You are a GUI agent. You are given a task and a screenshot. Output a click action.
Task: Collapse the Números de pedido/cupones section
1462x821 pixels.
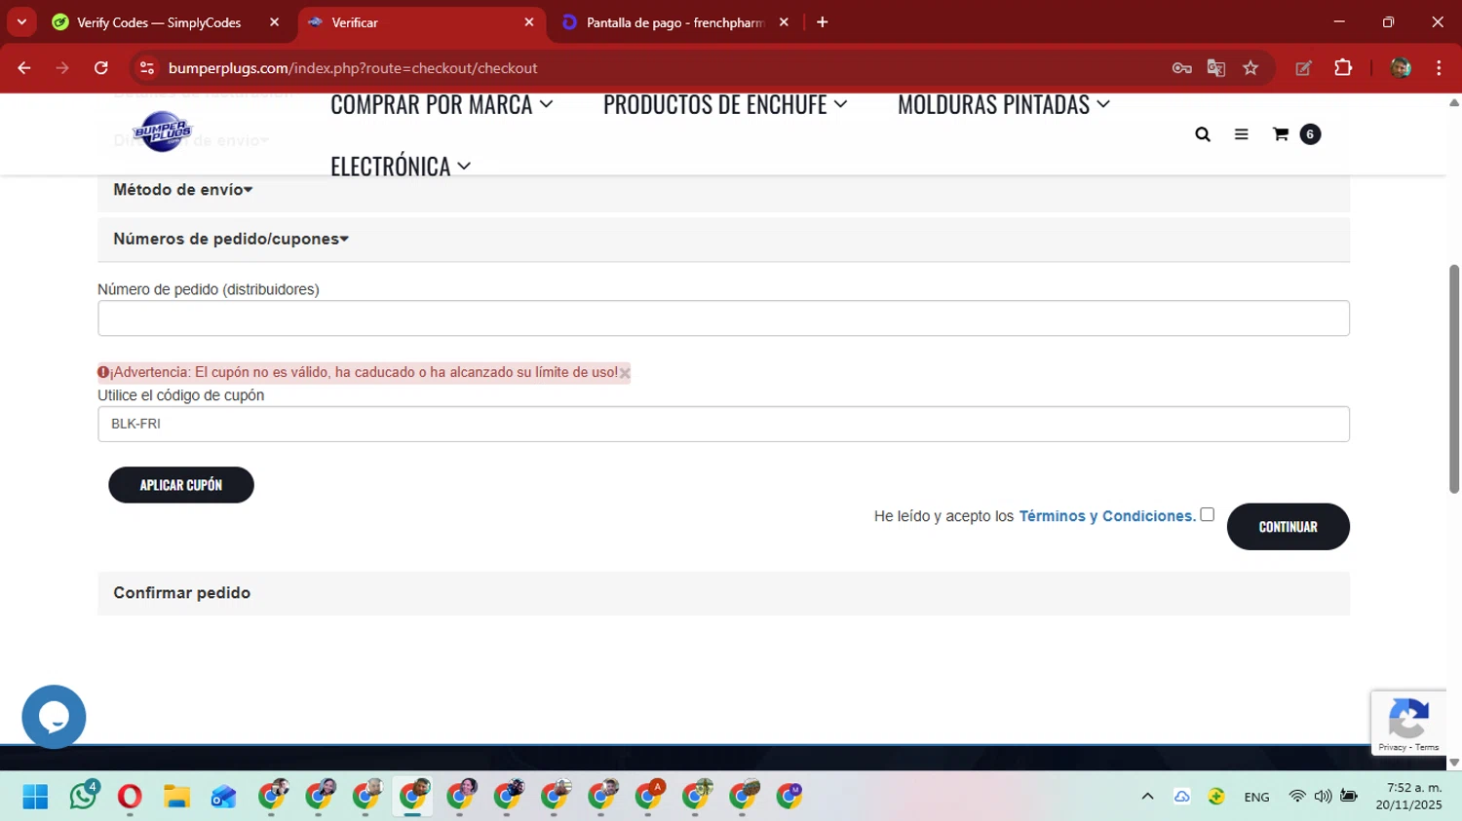coord(231,239)
